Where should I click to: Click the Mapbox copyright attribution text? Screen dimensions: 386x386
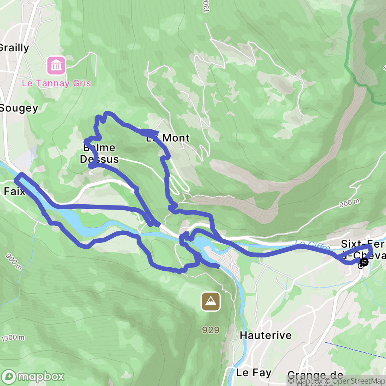306,381
